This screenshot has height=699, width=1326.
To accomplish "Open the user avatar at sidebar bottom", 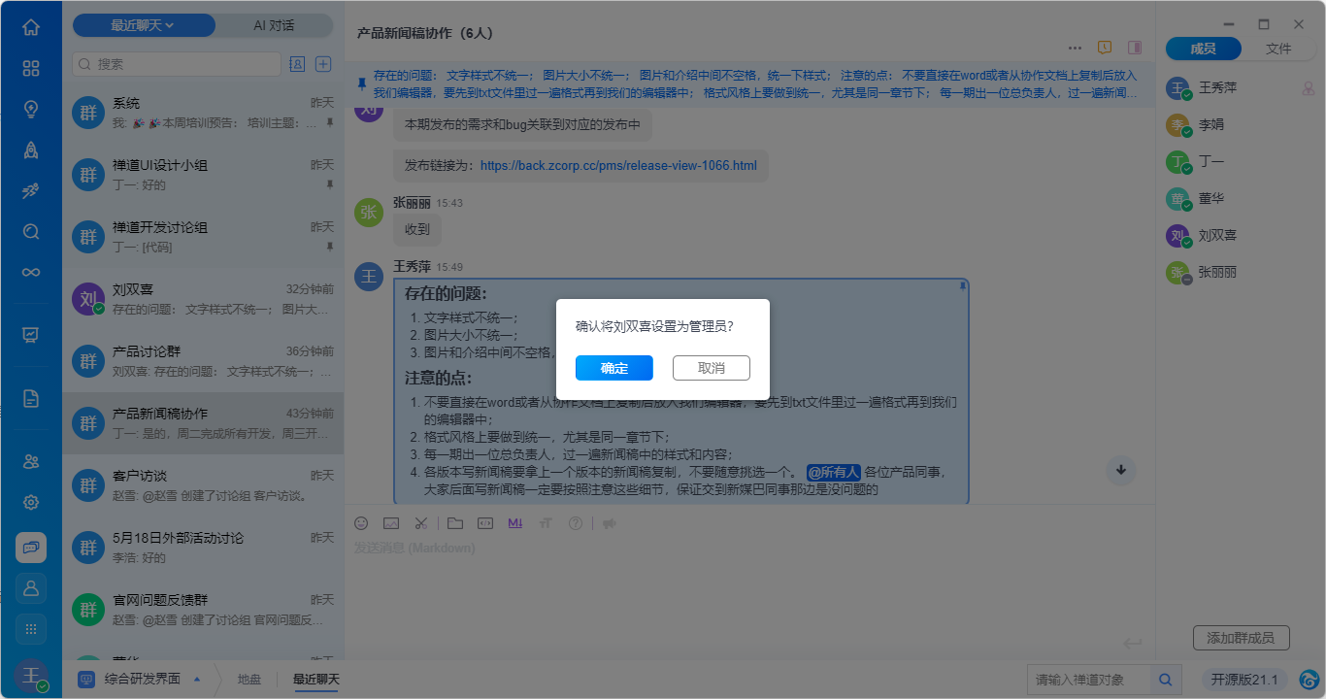I will point(31,675).
